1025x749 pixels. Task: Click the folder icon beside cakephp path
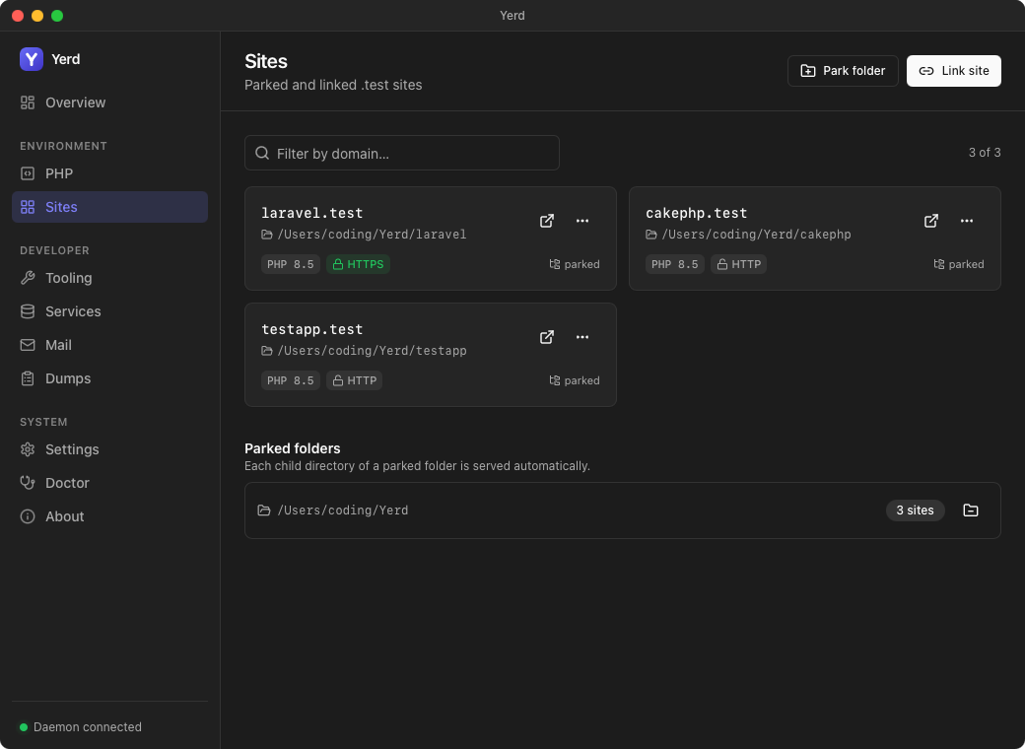651,234
